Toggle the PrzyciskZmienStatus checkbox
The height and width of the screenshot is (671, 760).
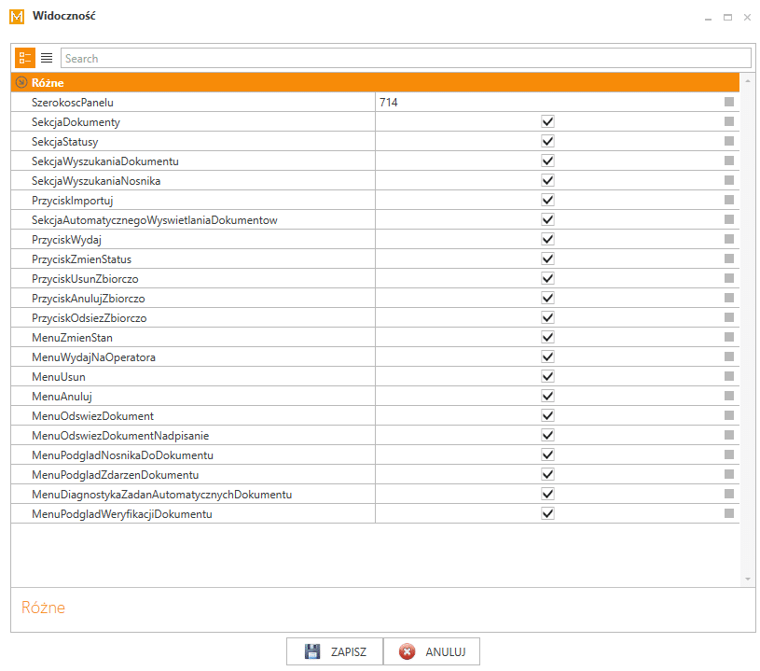click(547, 259)
